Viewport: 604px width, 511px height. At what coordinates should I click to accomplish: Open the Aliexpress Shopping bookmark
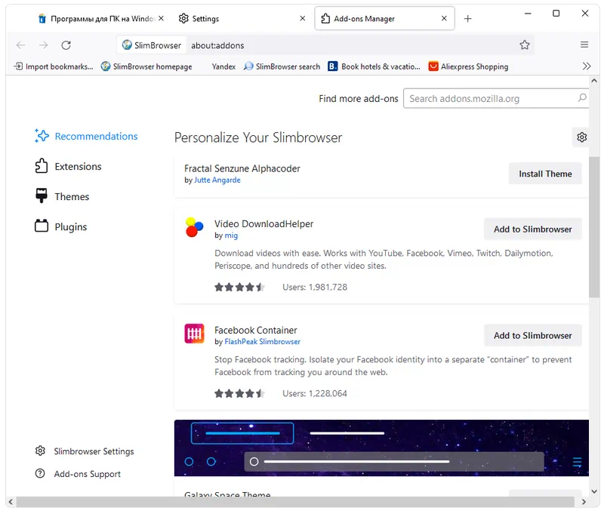click(468, 66)
